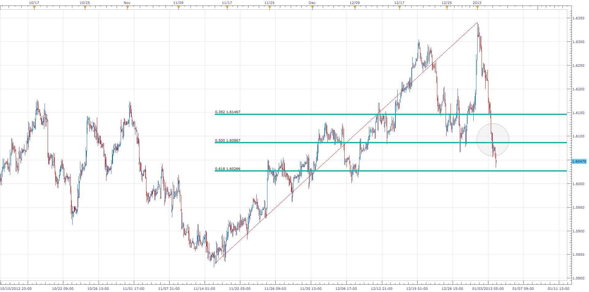The height and width of the screenshot is (292, 589).
Task: Click the 11/07 21:00 time label
Action: pos(169,289)
